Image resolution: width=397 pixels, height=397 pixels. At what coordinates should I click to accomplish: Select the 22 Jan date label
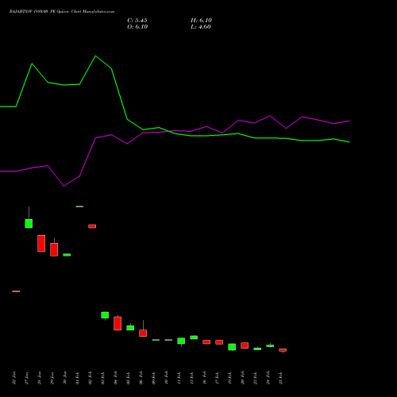click(x=14, y=378)
